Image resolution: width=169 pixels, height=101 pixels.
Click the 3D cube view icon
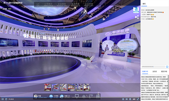(x=84, y=97)
